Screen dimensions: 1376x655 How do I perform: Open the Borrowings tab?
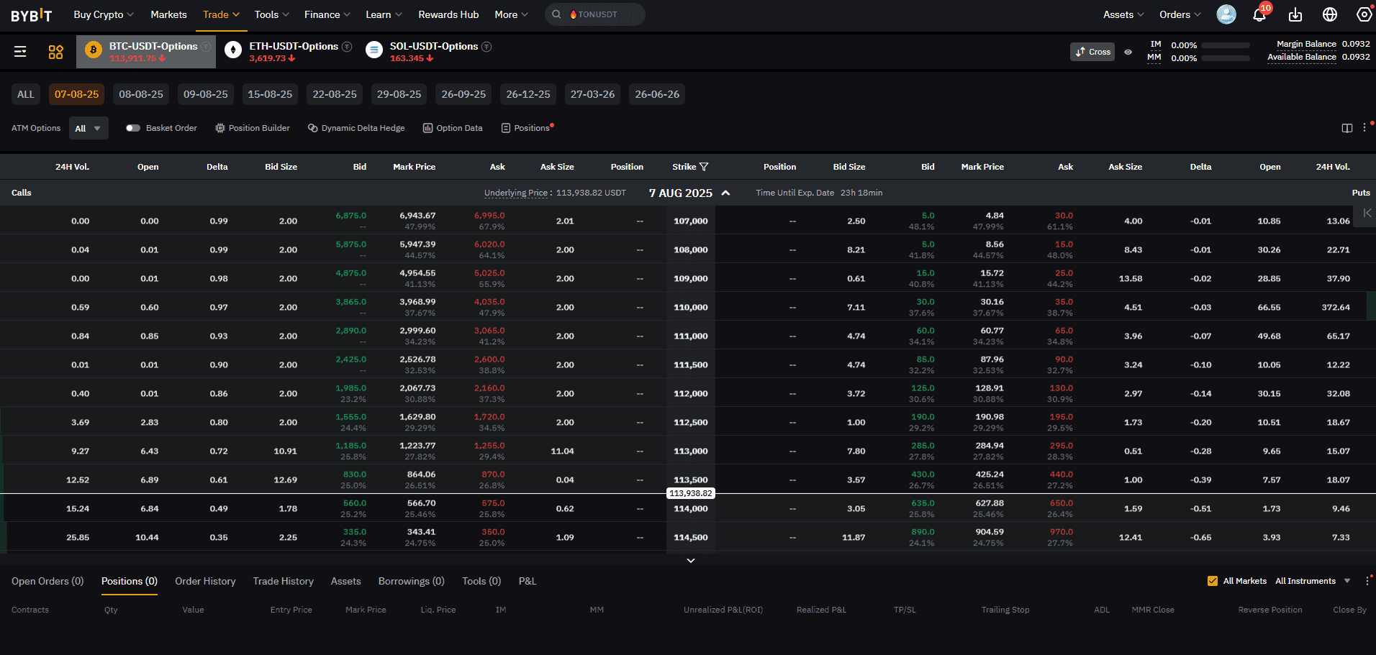(x=412, y=581)
